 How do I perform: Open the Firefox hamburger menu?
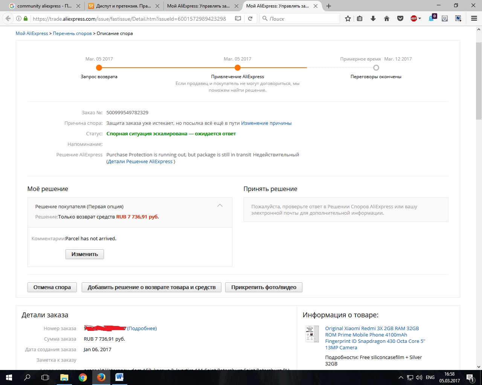[x=474, y=18]
